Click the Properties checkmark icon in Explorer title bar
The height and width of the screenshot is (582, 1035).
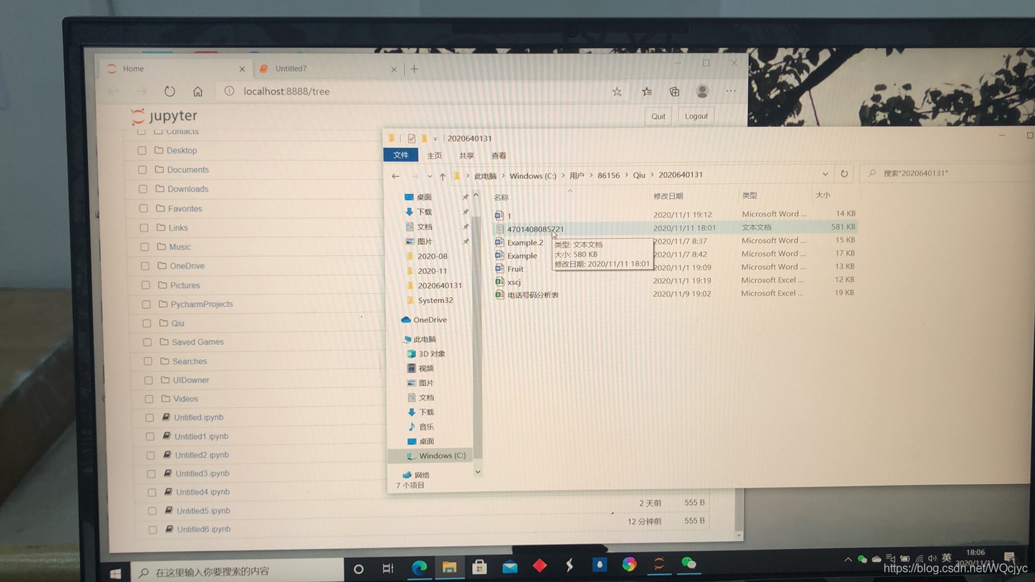click(x=411, y=138)
